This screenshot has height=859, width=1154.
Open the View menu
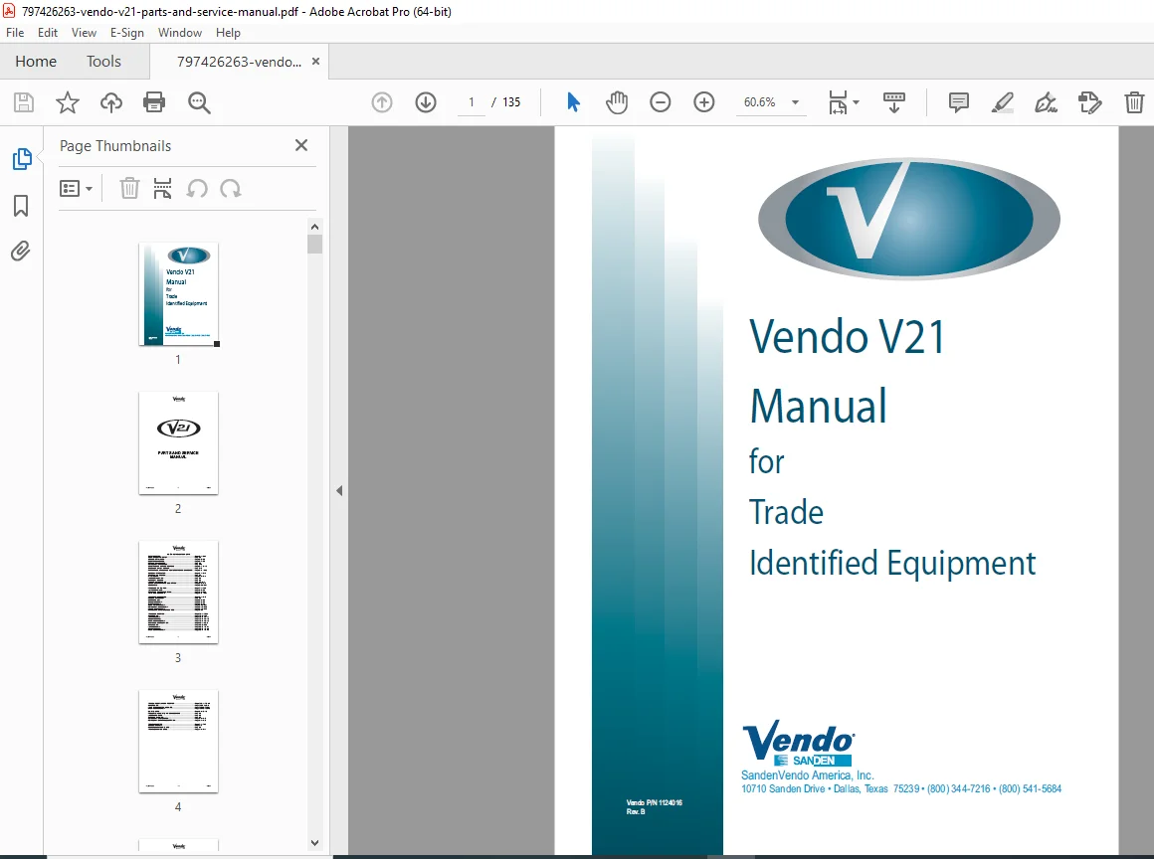(84, 33)
